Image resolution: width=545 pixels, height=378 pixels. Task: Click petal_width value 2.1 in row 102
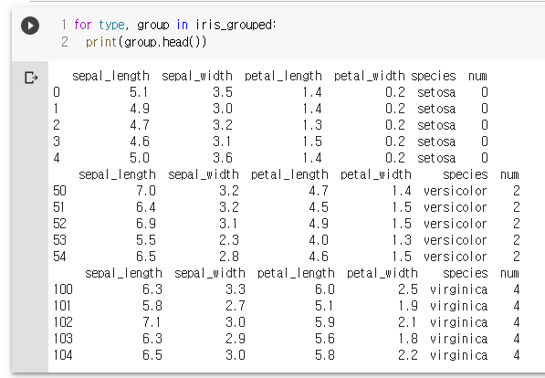coord(407,322)
